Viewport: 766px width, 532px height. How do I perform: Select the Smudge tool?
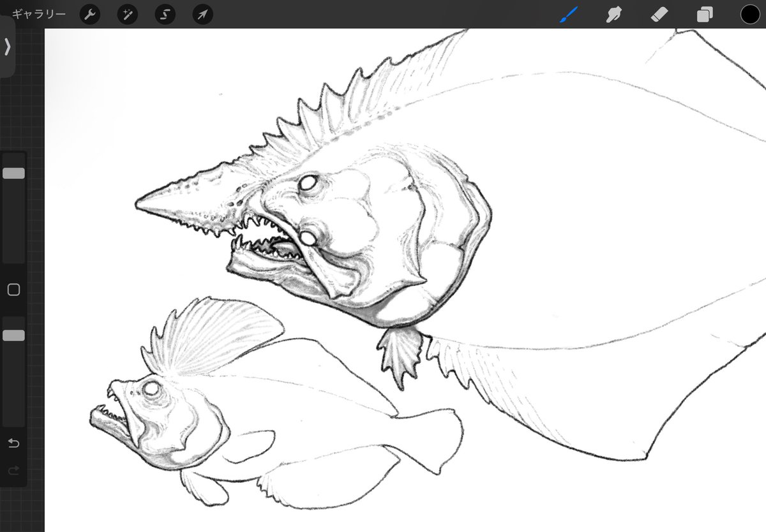coord(614,14)
